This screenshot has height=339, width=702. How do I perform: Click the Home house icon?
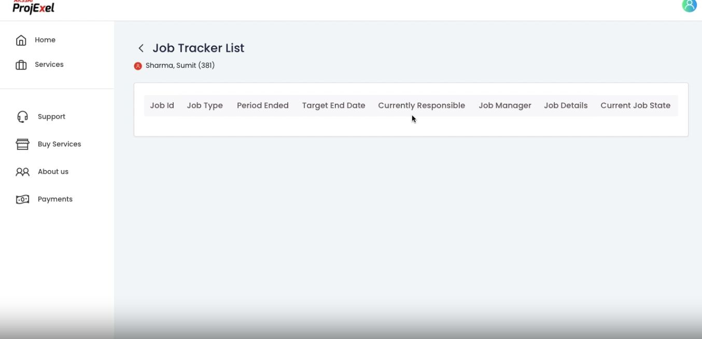point(21,40)
